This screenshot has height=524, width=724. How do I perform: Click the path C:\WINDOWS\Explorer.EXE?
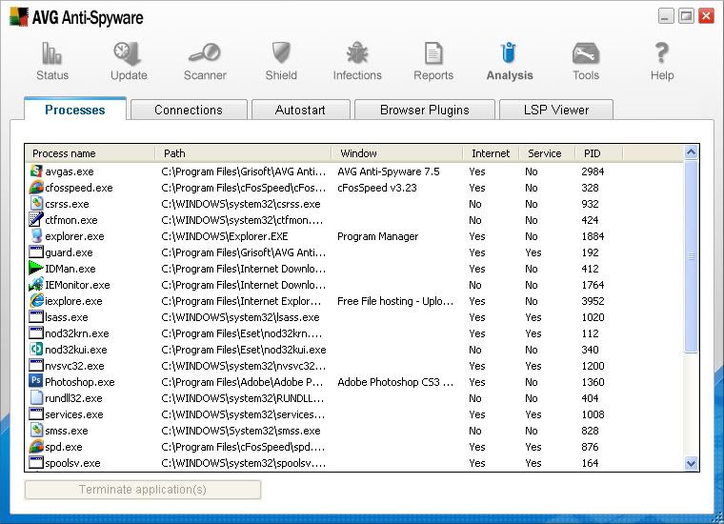[225, 236]
